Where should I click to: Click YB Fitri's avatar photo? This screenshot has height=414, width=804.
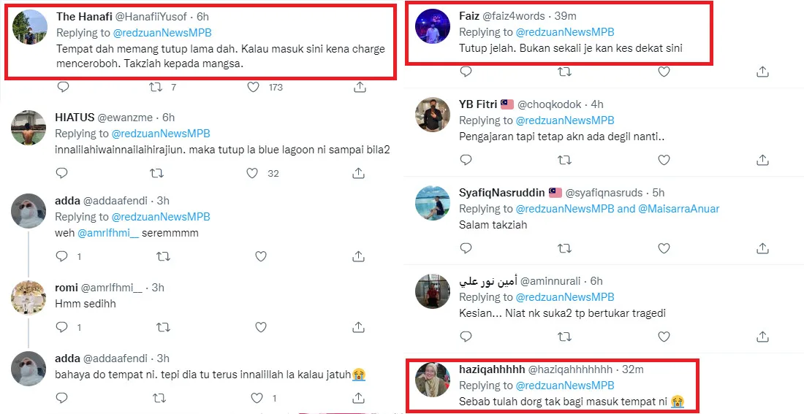click(433, 115)
